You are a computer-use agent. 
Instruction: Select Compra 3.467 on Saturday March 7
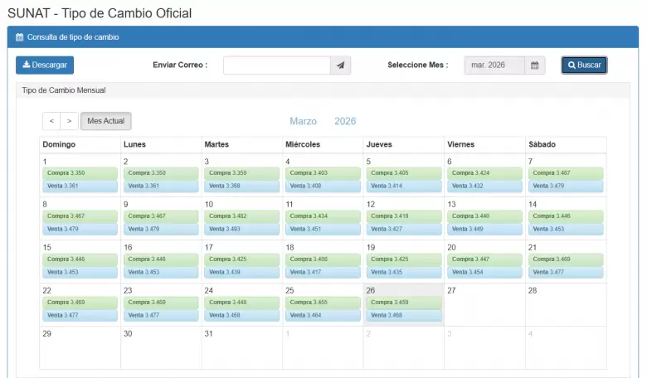[566, 173]
